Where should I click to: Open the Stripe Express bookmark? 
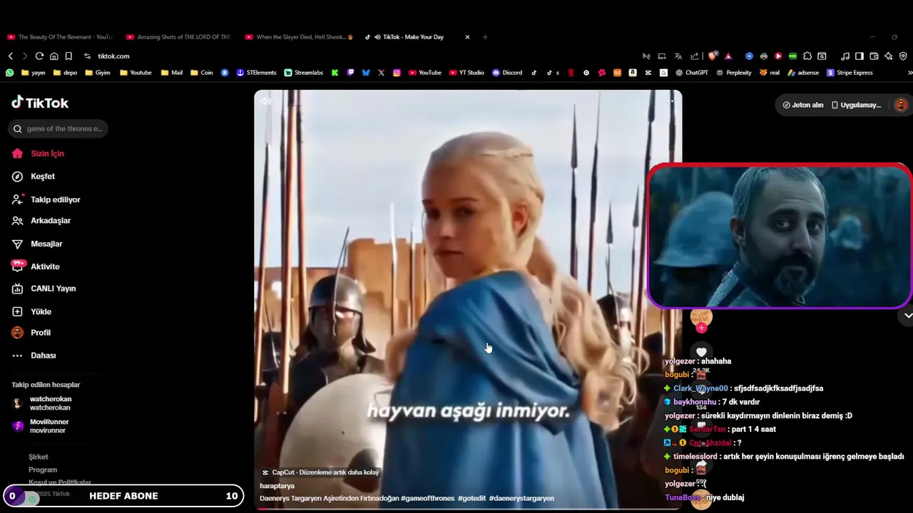850,73
